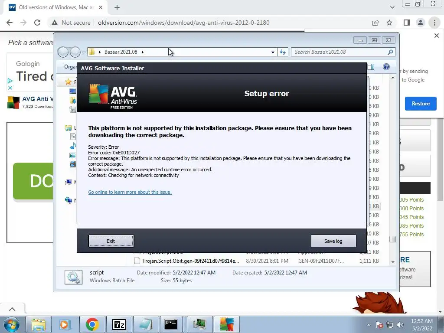
Task: Click Explorer back navigation button
Action: 63,52
